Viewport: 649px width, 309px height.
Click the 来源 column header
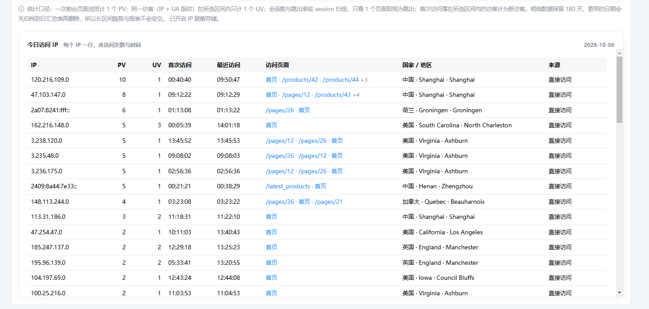pyautogui.click(x=554, y=65)
